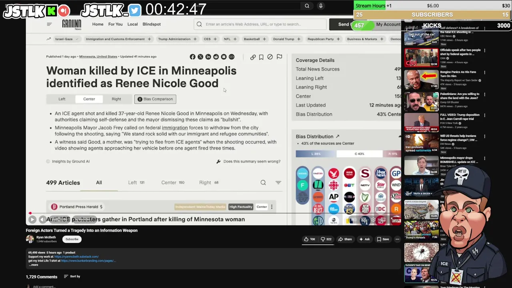512x288 pixels.
Task: Click the articles list search magnifier
Action: [x=263, y=182]
